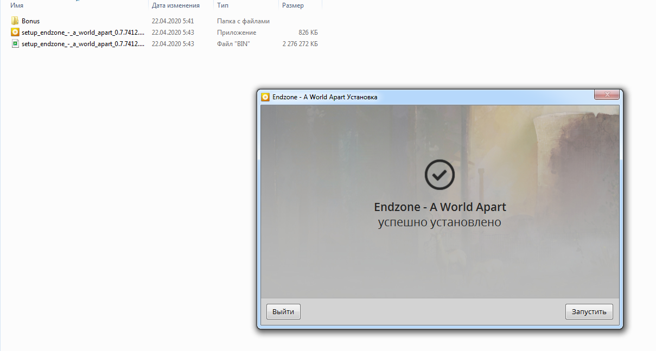Click the Endzone - A World Apart heading
656x351 pixels.
(x=440, y=207)
